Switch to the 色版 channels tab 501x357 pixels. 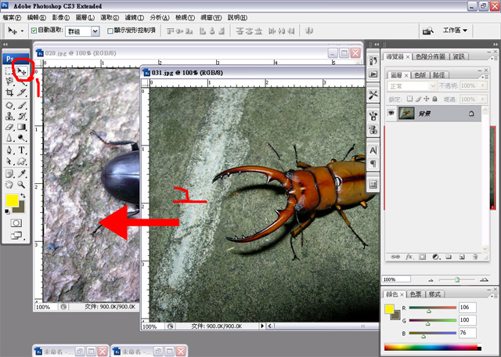420,74
